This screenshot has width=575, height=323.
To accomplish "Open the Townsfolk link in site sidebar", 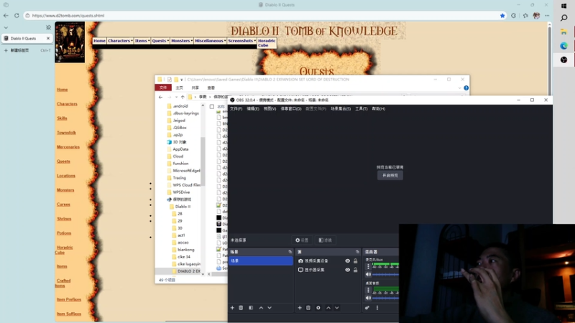I will pos(66,133).
